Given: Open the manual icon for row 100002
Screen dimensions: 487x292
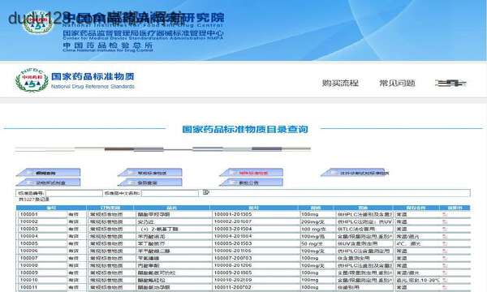Looking at the screenshot, I should [445, 222].
